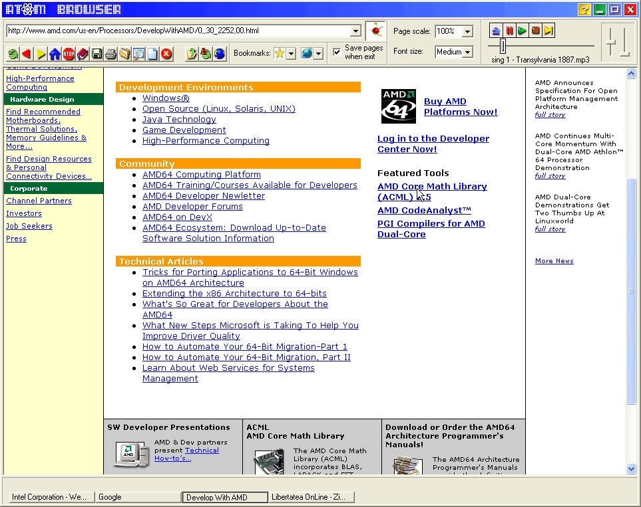641x507 pixels.
Task: Click the song position slider handle
Action: click(x=503, y=46)
